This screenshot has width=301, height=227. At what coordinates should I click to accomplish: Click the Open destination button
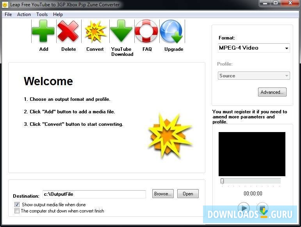coord(188,194)
